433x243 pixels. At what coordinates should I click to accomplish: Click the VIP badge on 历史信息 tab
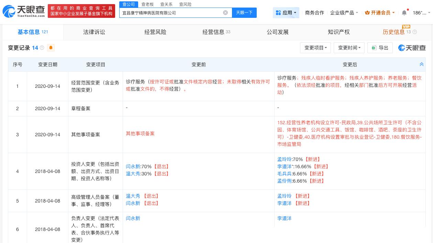[x=406, y=26]
